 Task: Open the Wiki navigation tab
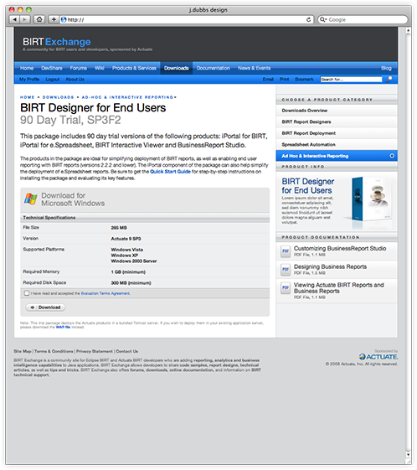pos(100,68)
